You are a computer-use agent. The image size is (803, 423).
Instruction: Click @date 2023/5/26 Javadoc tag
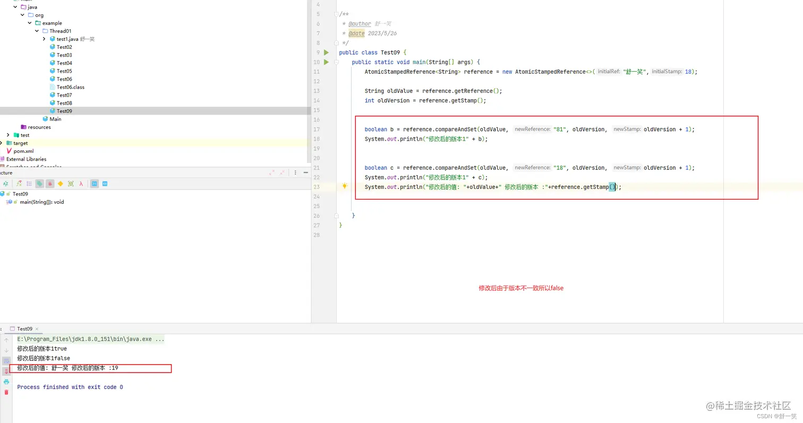(373, 33)
